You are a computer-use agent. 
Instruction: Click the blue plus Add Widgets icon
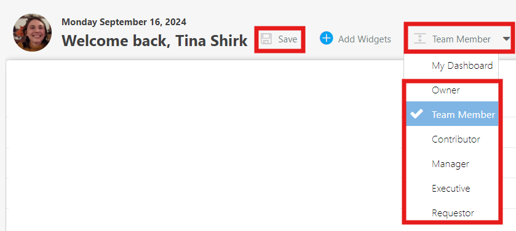(x=327, y=38)
